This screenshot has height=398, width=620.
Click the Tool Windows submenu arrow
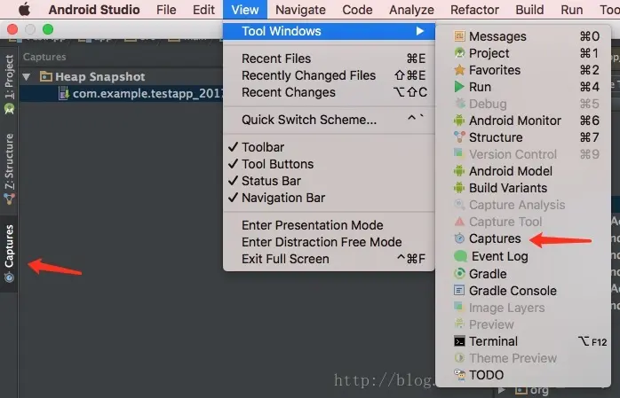pyautogui.click(x=420, y=31)
